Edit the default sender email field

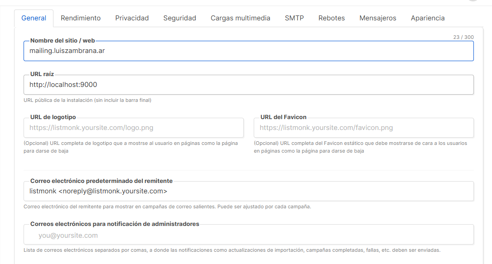(248, 191)
